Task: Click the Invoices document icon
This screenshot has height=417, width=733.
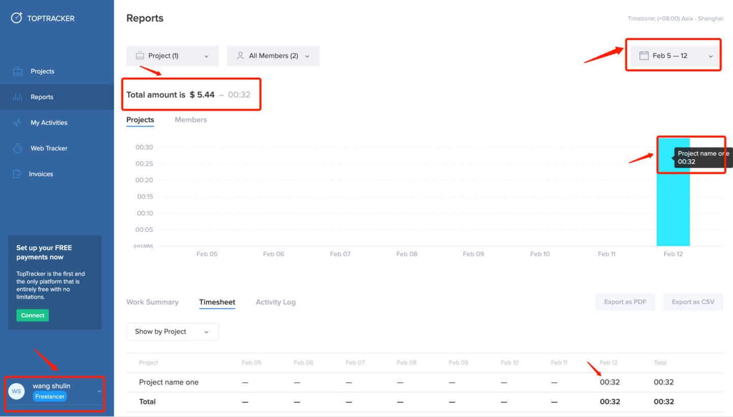Action: pyautogui.click(x=18, y=174)
